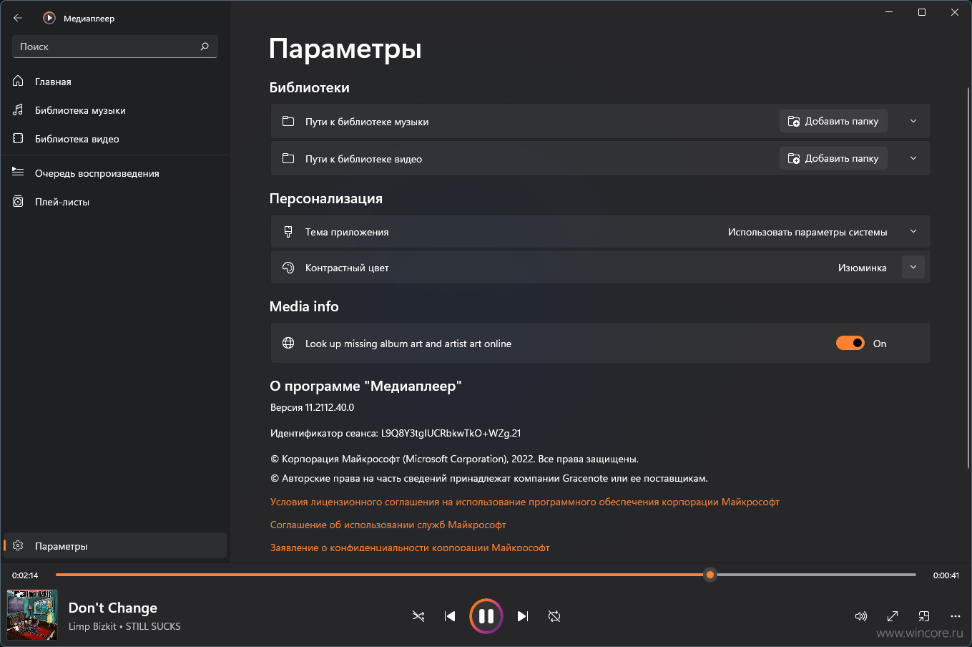Open the mini player
Viewport: 972px width, 647px height.
click(x=924, y=616)
